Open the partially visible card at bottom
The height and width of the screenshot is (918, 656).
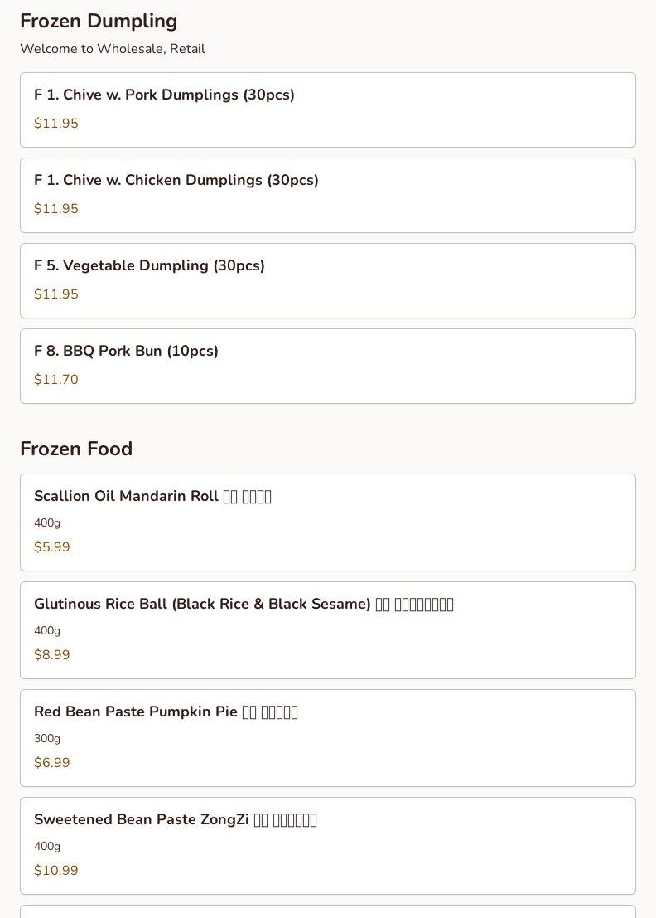click(x=327, y=911)
